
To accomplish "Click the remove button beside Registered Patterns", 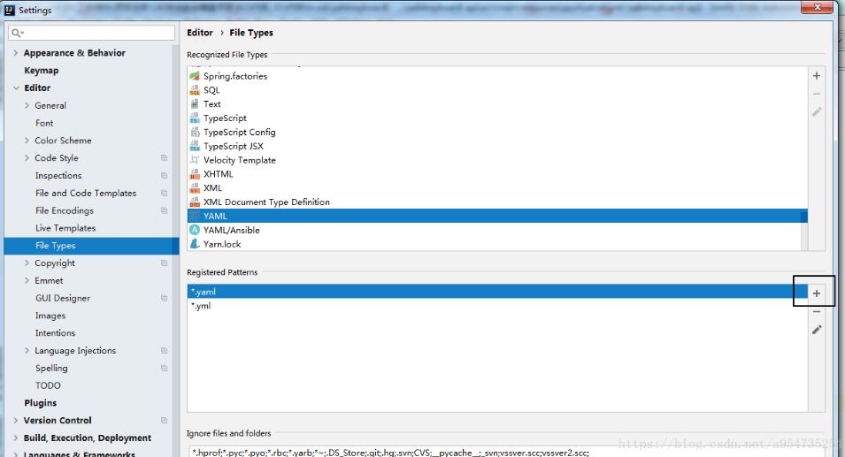I will click(x=816, y=311).
